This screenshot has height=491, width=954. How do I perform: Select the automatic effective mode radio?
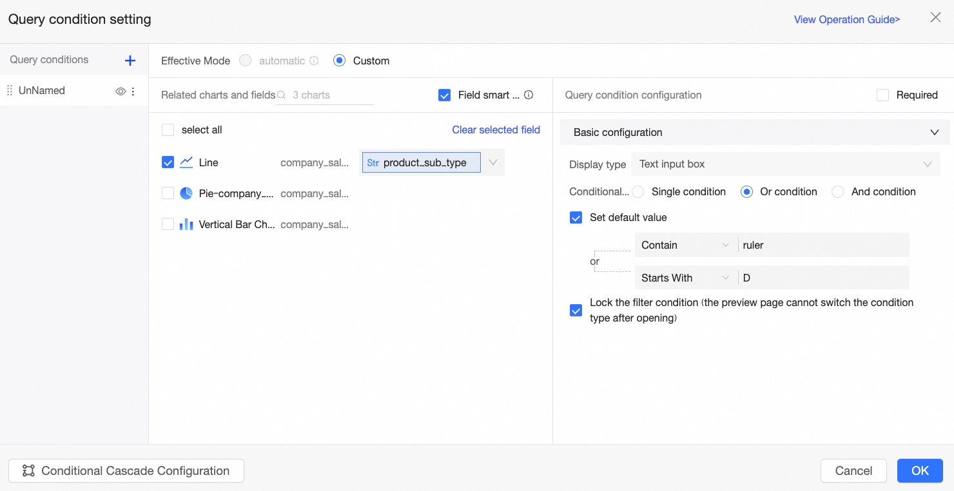pyautogui.click(x=245, y=61)
